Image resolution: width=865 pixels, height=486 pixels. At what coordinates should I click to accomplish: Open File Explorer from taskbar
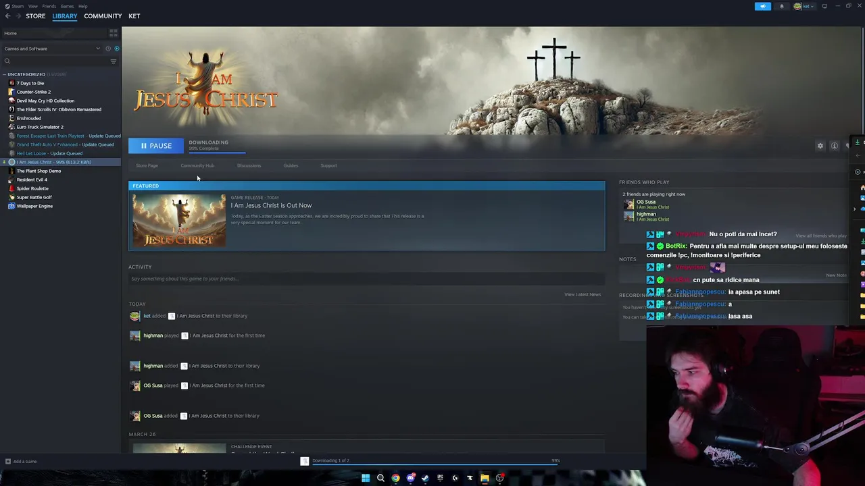tap(485, 478)
